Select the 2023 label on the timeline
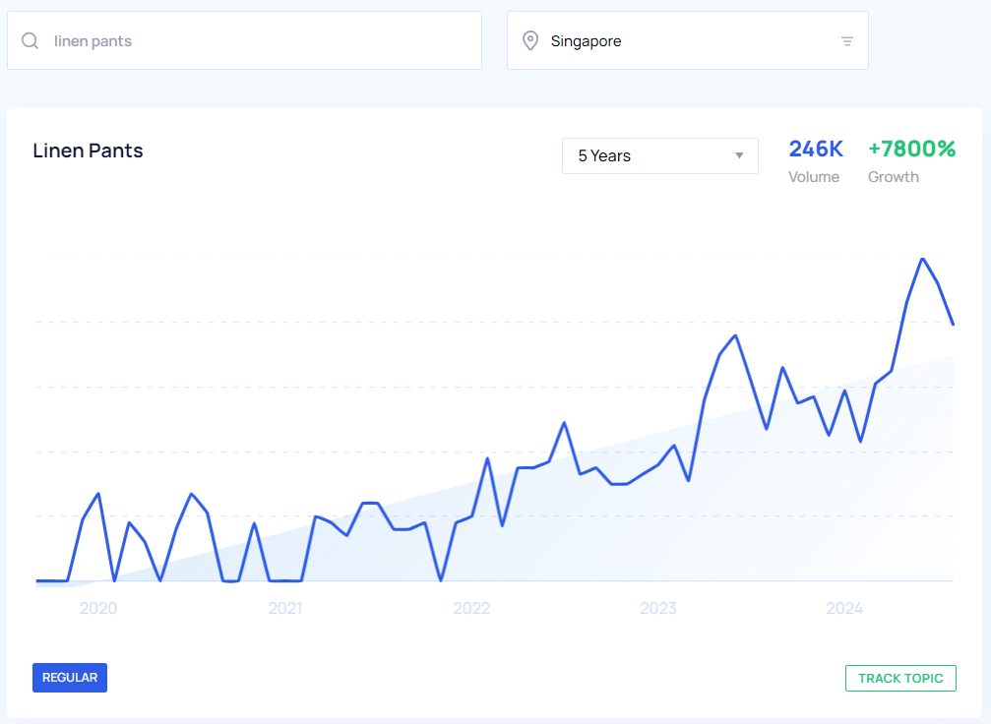Screen dimensions: 991x724 (x=658, y=609)
